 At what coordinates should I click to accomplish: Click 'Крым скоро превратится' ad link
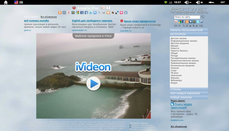140,21
